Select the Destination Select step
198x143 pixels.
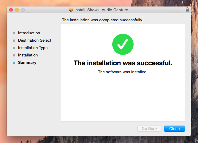(x=34, y=40)
